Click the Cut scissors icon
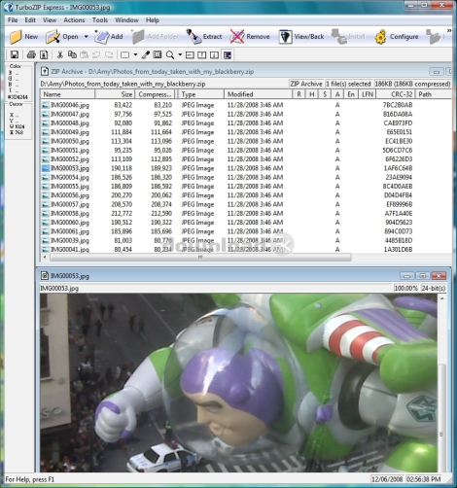 (60, 54)
